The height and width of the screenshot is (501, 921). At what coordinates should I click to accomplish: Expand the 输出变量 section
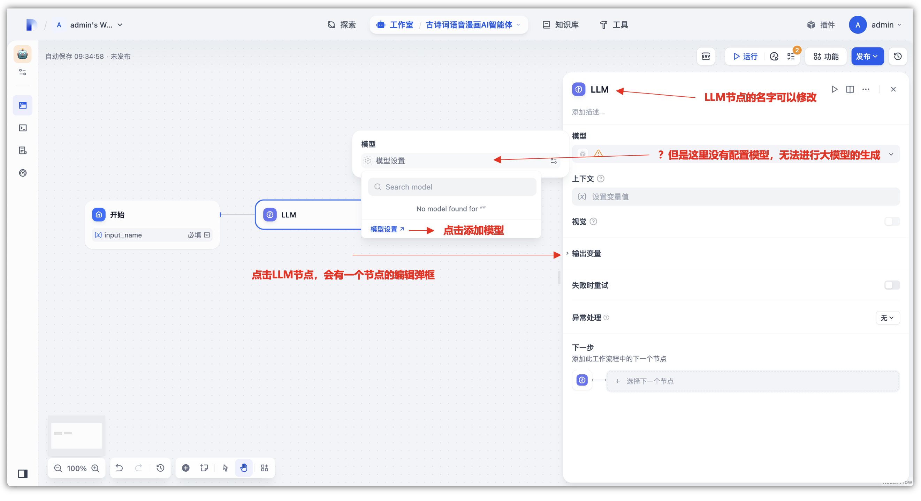coord(586,253)
